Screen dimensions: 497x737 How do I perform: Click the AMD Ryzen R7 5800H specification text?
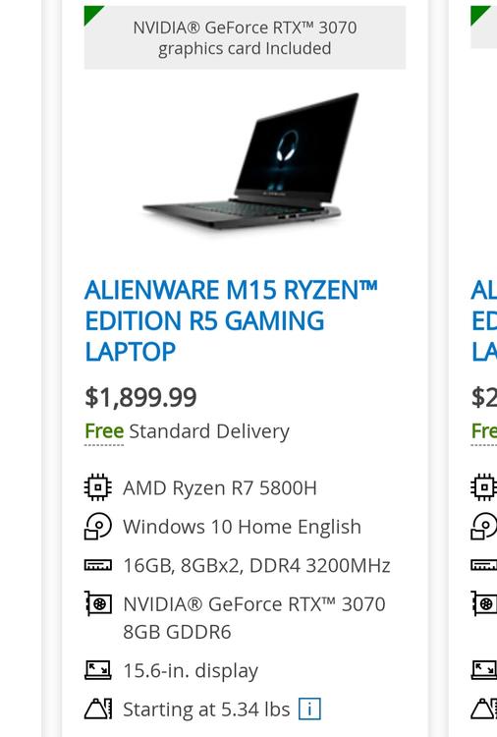[220, 487]
